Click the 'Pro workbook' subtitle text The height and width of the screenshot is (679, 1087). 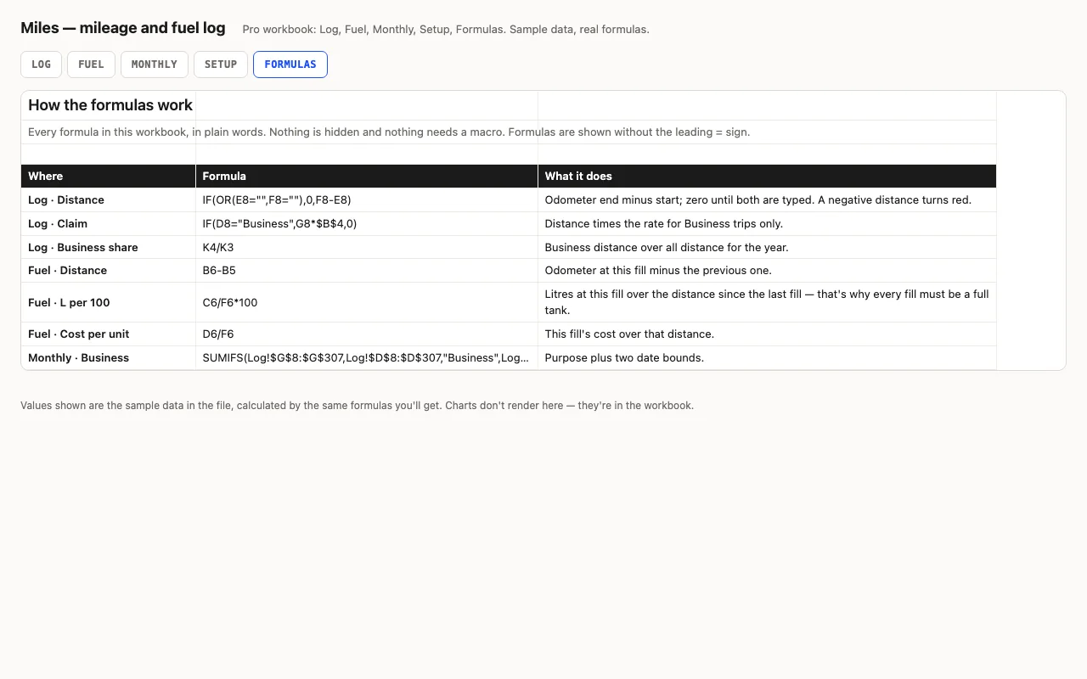[446, 30]
